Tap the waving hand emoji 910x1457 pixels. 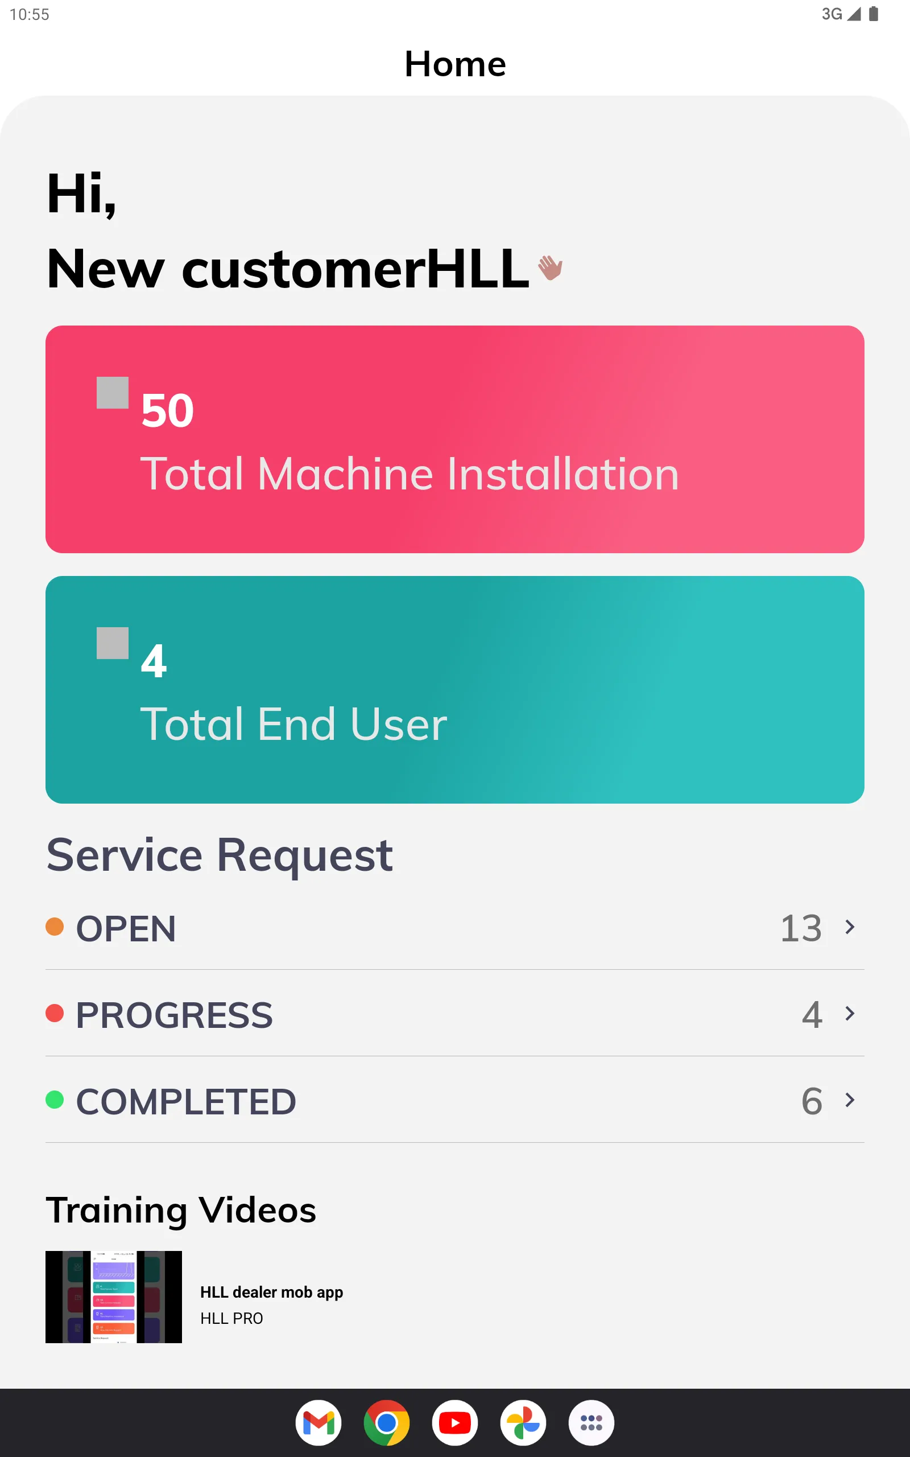coord(550,267)
